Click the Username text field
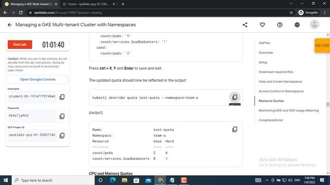This screenshot has height=185, width=330. pyautogui.click(x=32, y=97)
